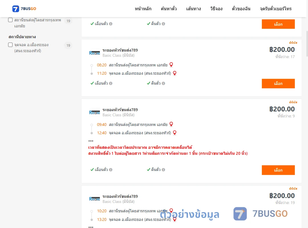Open วิธีจอง in the navigation bar
Image resolution: width=308 pixels, height=228 pixels.
click(x=216, y=9)
